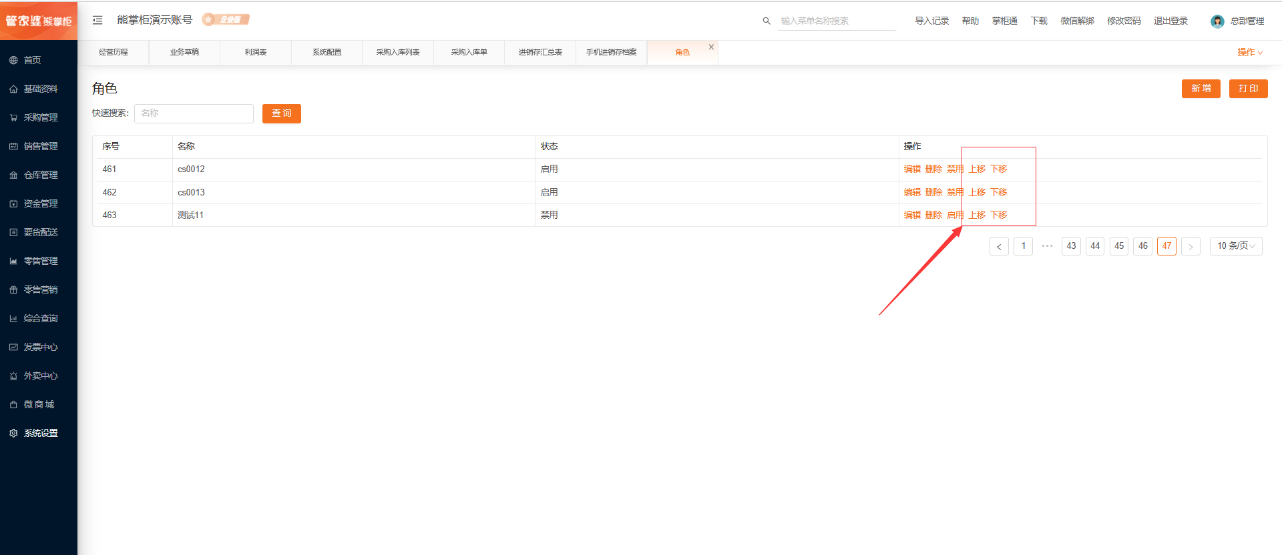This screenshot has height=555, width=1282.
Task: Switch to the 系统配置 tab
Action: click(x=327, y=52)
